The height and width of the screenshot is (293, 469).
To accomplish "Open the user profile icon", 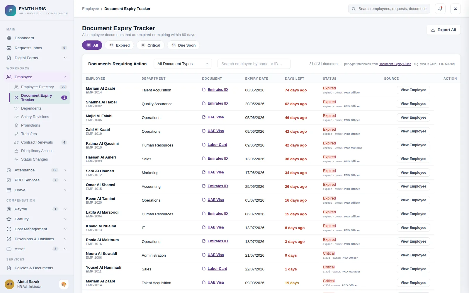I will (456, 9).
